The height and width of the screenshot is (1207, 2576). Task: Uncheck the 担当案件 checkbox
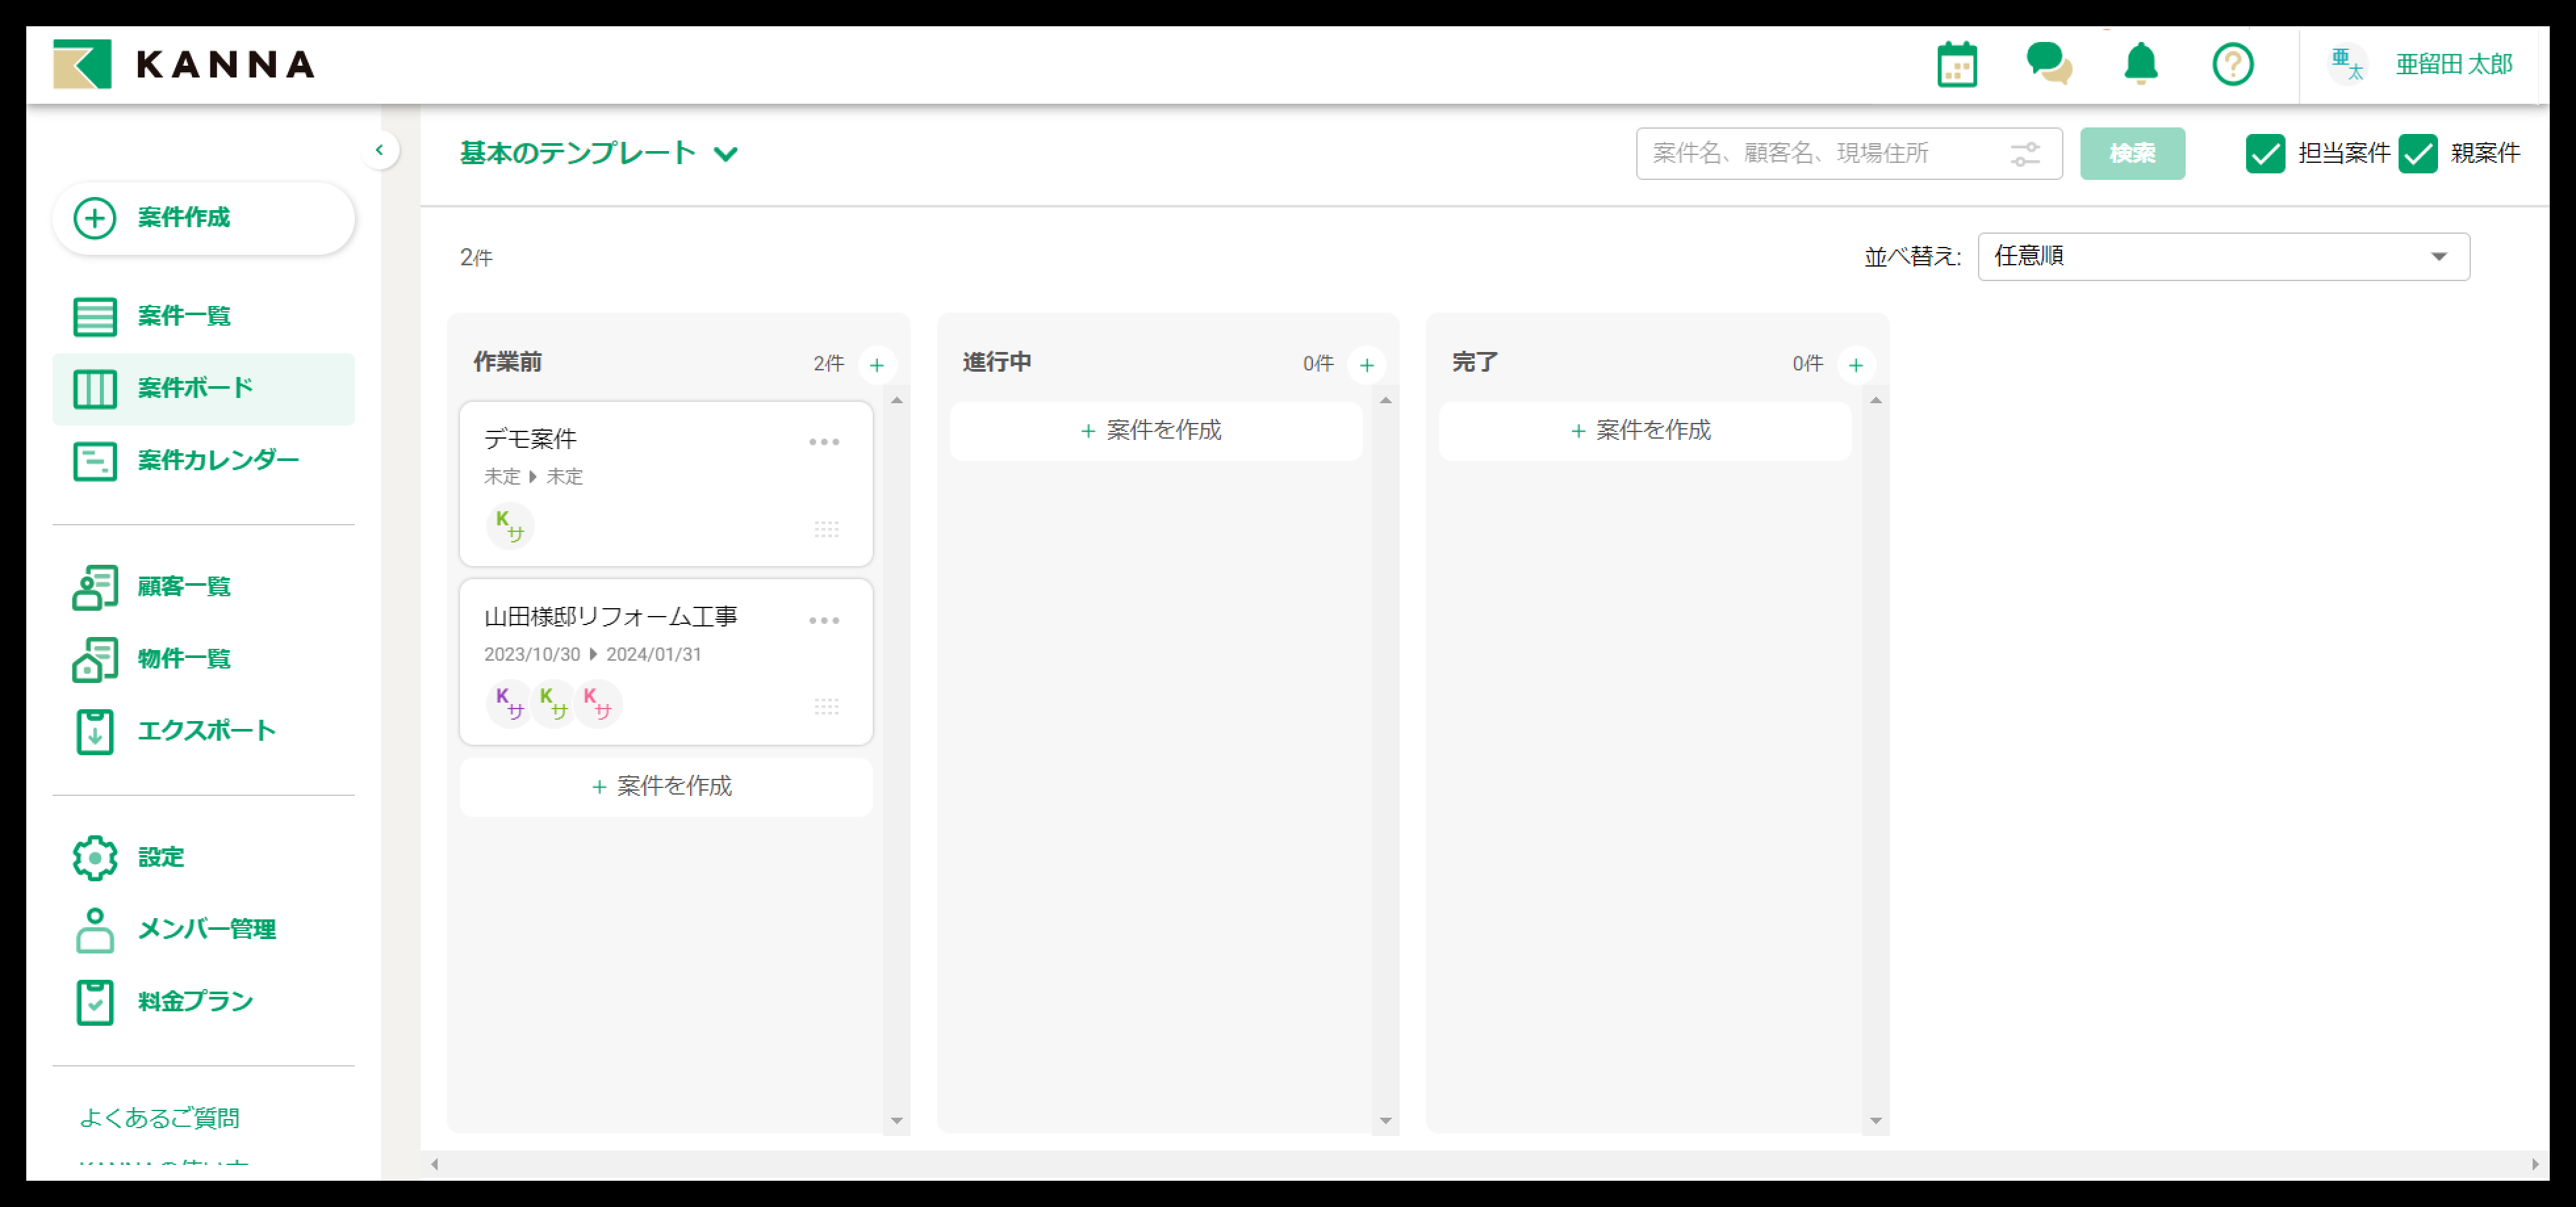click(x=2265, y=154)
